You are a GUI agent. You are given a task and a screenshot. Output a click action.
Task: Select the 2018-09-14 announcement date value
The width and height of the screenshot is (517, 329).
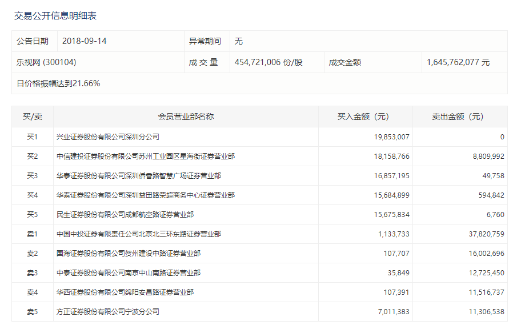click(84, 41)
